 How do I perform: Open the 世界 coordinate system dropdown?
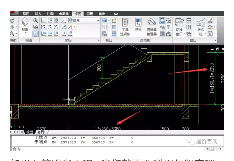[84, 20]
